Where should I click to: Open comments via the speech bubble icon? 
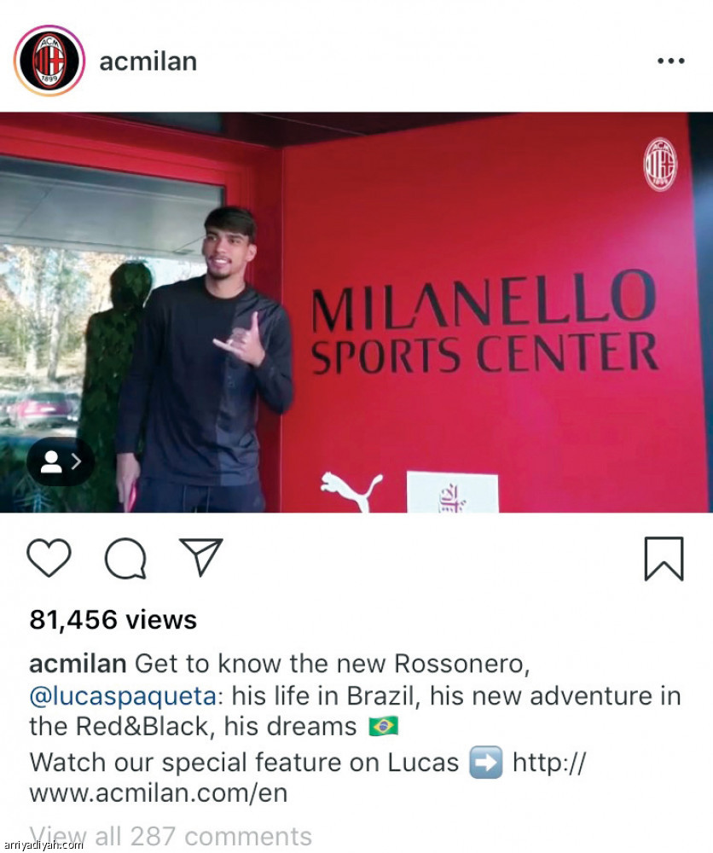(x=125, y=558)
